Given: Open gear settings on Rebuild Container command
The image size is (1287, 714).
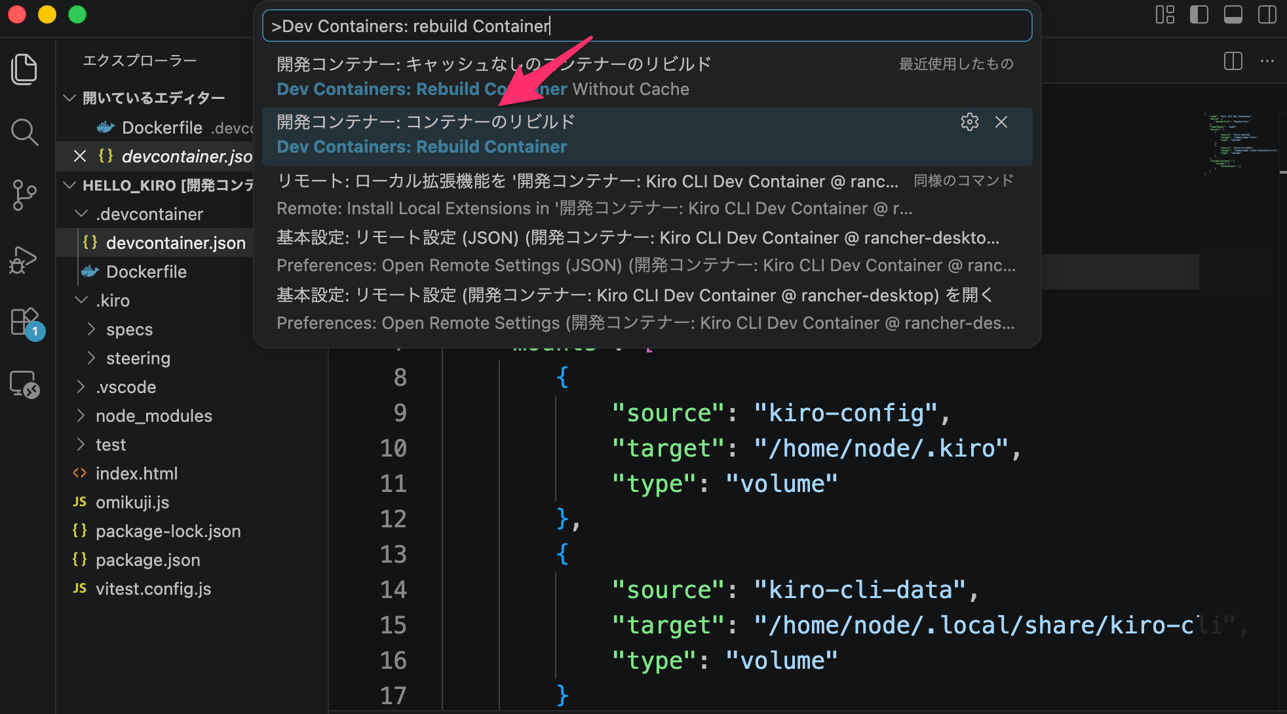Looking at the screenshot, I should click(969, 122).
